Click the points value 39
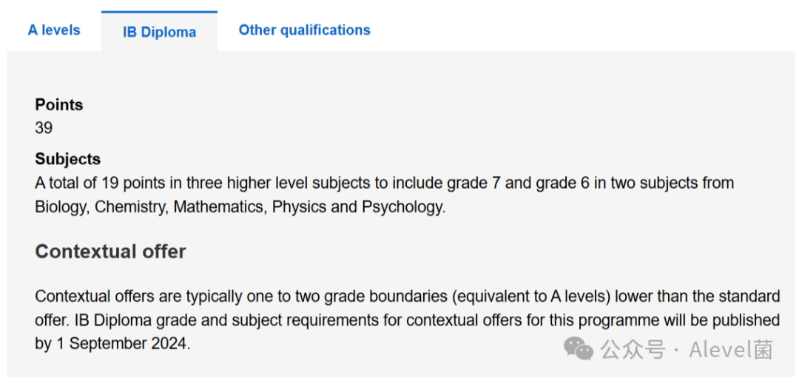Viewport: 799px width, 381px height. tap(44, 127)
